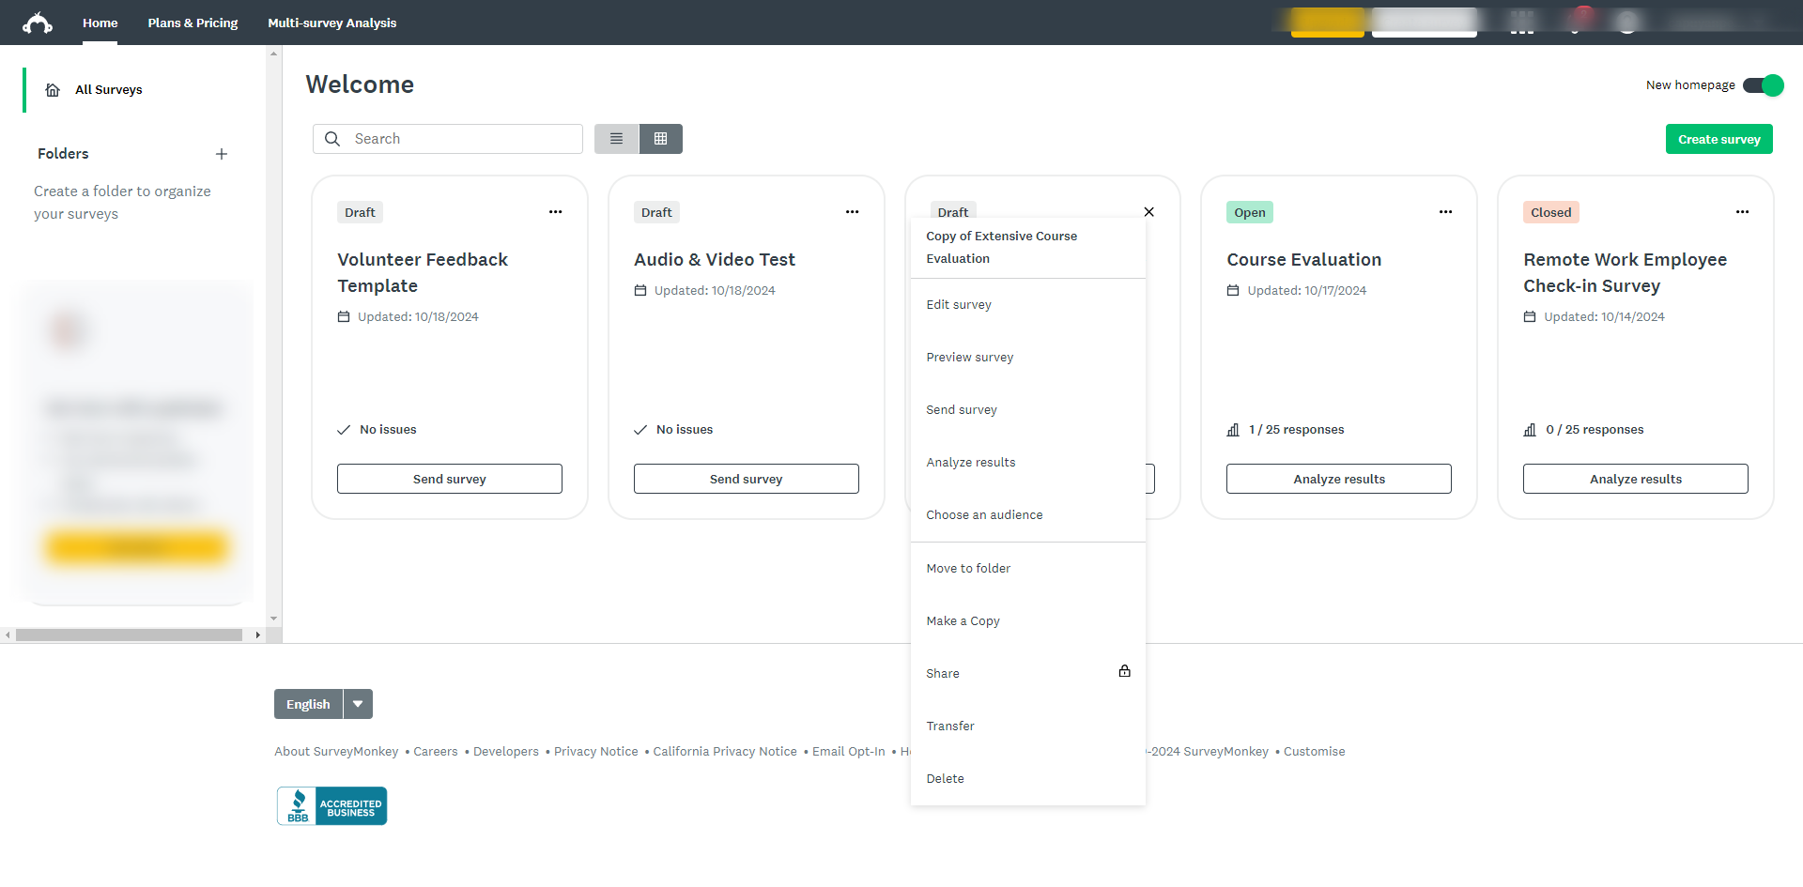Viewport: 1803px width, 887px height.
Task: Click the English language button
Action: (308, 704)
